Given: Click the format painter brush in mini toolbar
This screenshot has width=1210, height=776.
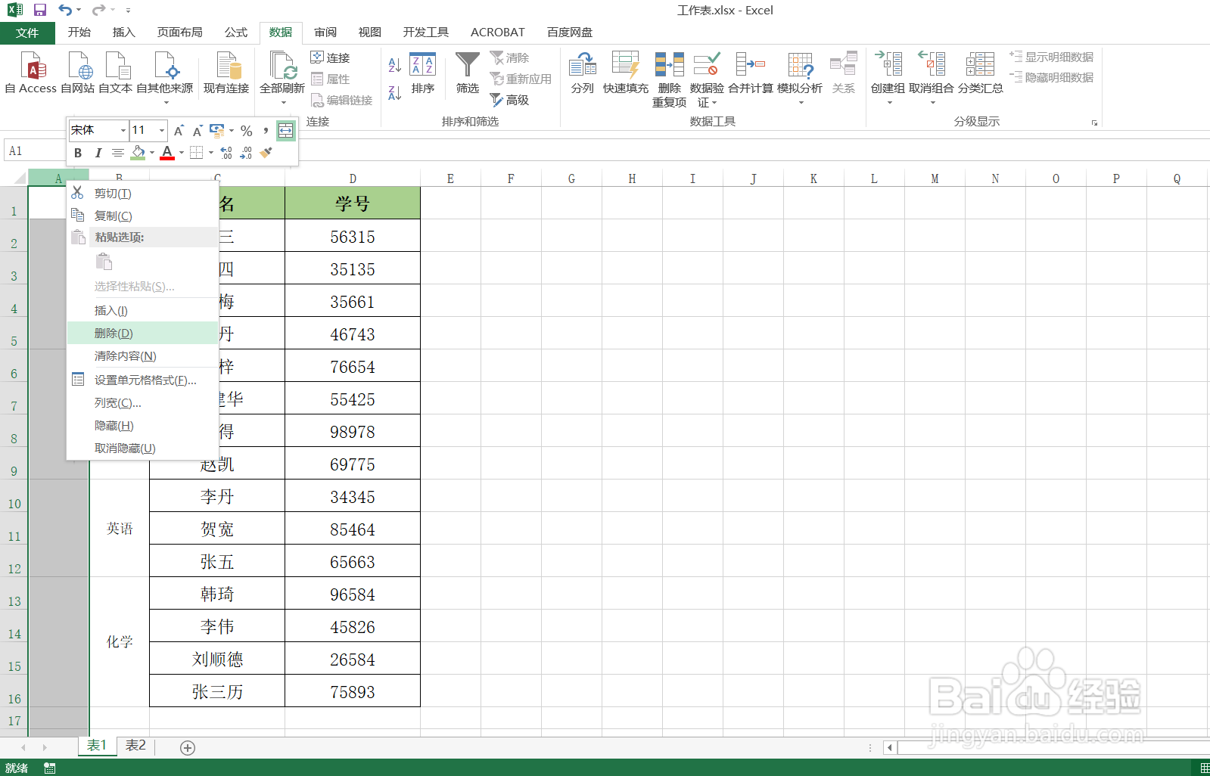Looking at the screenshot, I should tap(266, 153).
